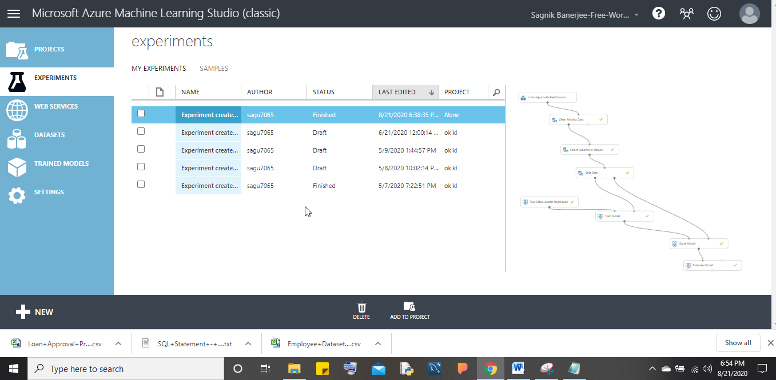Image resolution: width=776 pixels, height=380 pixels.
Task: Click the search magnifier in table header
Action: (496, 92)
